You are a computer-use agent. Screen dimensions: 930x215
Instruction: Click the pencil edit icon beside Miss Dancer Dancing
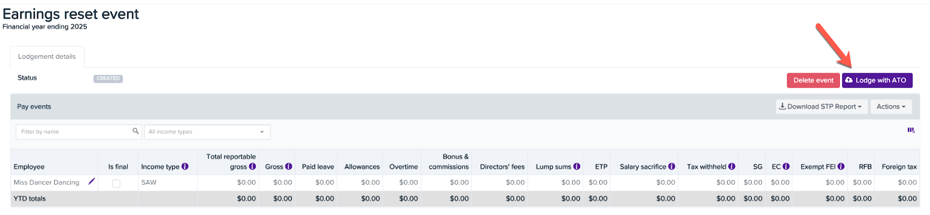click(x=91, y=181)
